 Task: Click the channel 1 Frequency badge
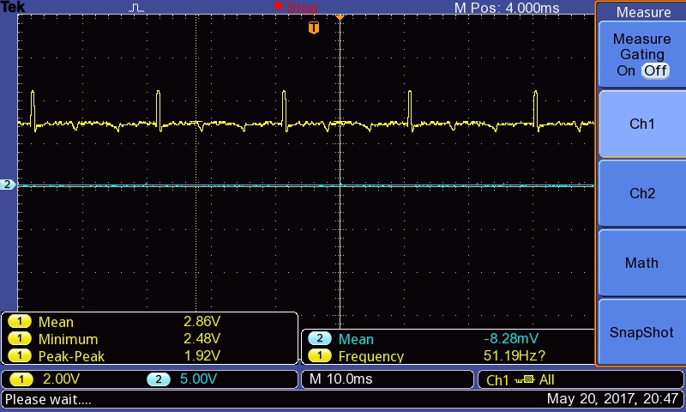click(x=320, y=355)
